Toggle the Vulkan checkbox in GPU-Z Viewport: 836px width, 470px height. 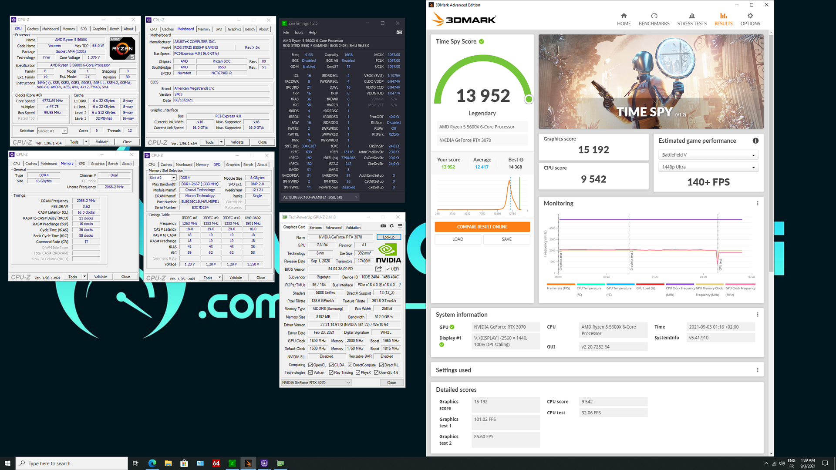click(x=310, y=373)
